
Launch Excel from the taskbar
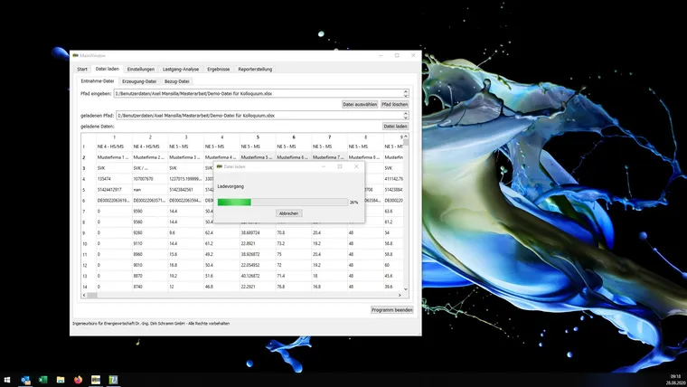coord(42,380)
